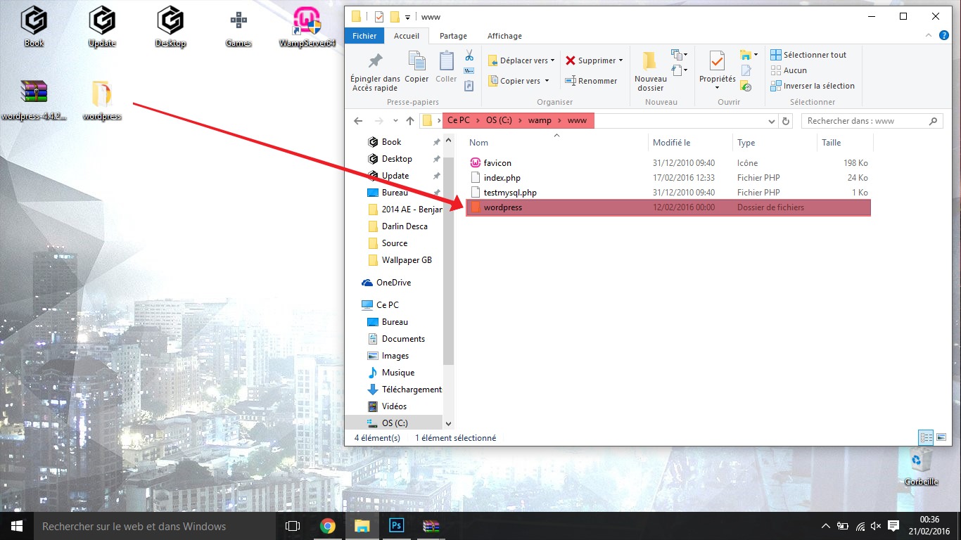The height and width of the screenshot is (540, 961).
Task: Click the Couper scissors icon
Action: click(x=469, y=56)
